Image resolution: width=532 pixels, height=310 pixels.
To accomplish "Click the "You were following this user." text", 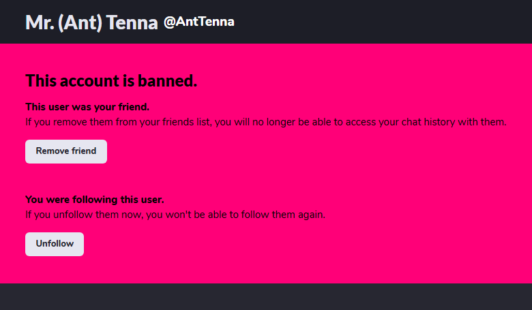I will (x=95, y=200).
